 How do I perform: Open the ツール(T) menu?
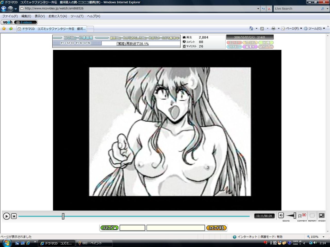coord(77,16)
